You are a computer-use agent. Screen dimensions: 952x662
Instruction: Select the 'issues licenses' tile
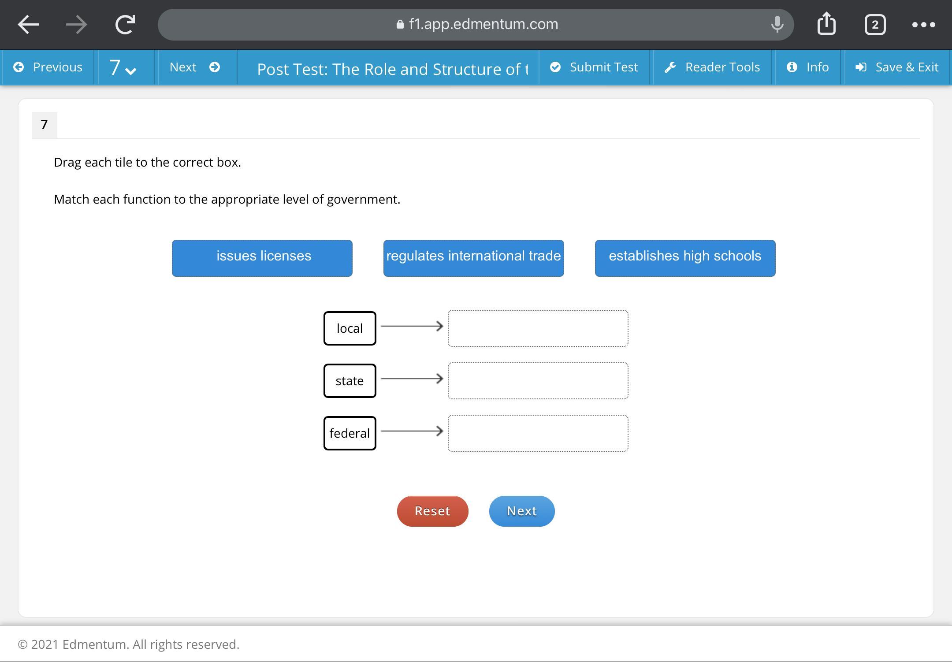pyautogui.click(x=262, y=258)
